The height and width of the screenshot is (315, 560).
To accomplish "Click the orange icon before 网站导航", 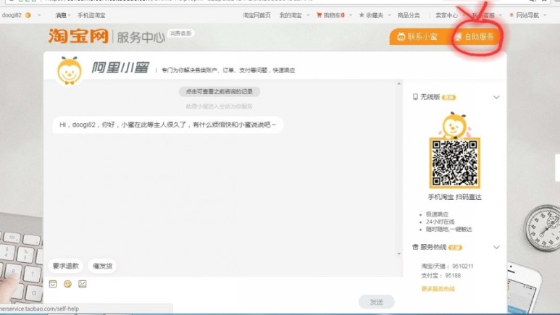I will tap(511, 15).
